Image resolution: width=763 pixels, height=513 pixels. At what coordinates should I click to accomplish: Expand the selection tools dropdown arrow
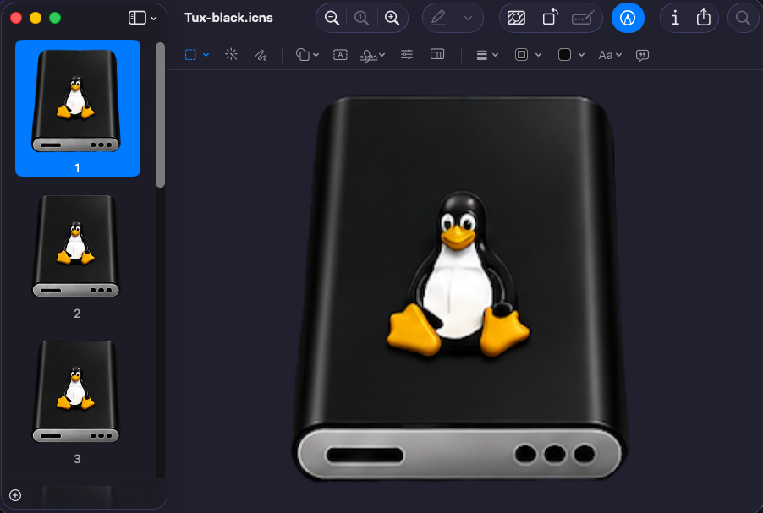pos(206,55)
